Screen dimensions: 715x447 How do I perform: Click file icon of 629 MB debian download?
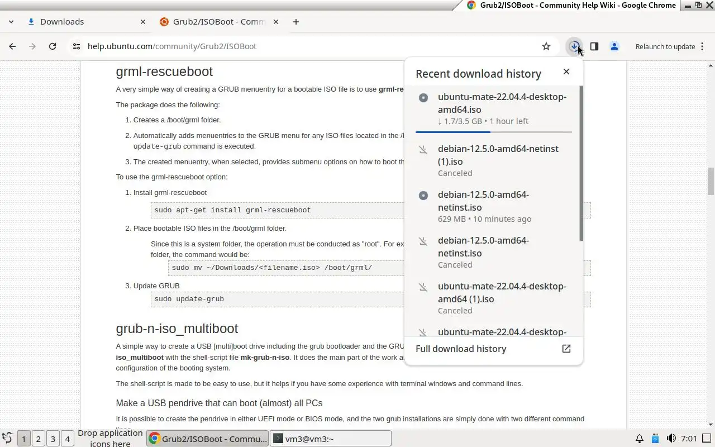pyautogui.click(x=423, y=196)
